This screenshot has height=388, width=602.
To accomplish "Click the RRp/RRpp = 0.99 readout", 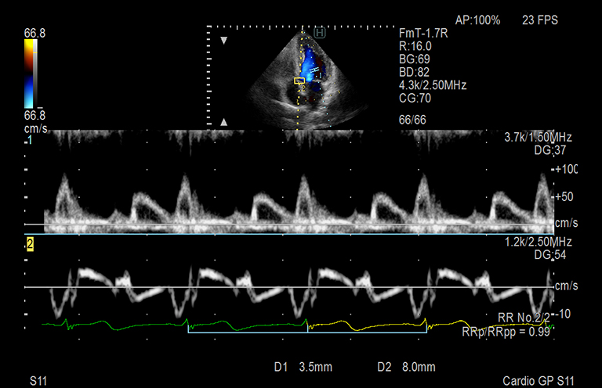I will (x=508, y=331).
